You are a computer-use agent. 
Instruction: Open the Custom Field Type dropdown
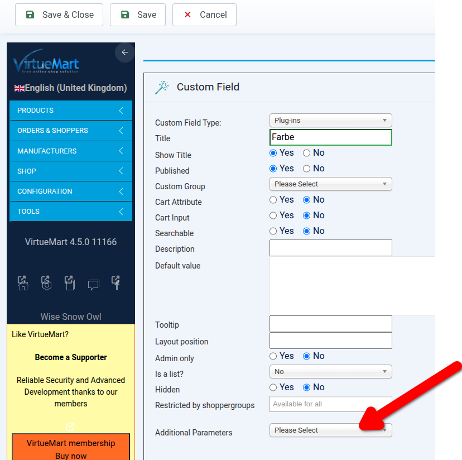[x=330, y=121]
